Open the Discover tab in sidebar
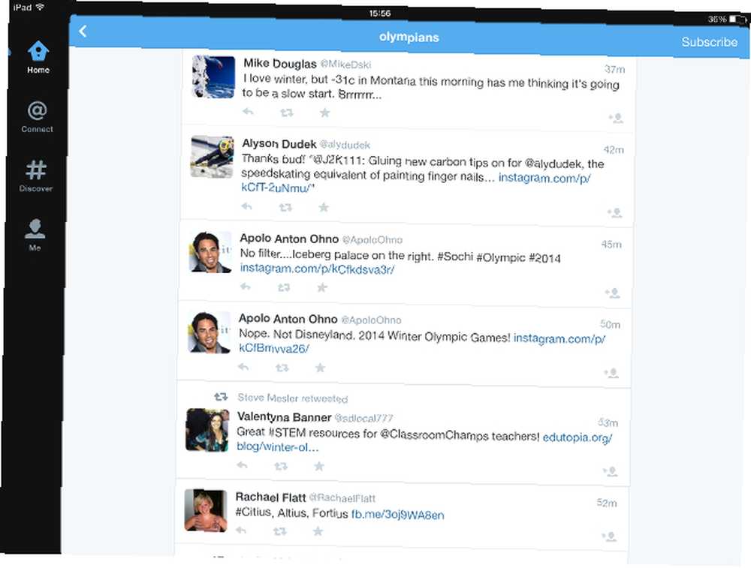Image resolution: width=751 pixels, height=568 pixels. 36,176
